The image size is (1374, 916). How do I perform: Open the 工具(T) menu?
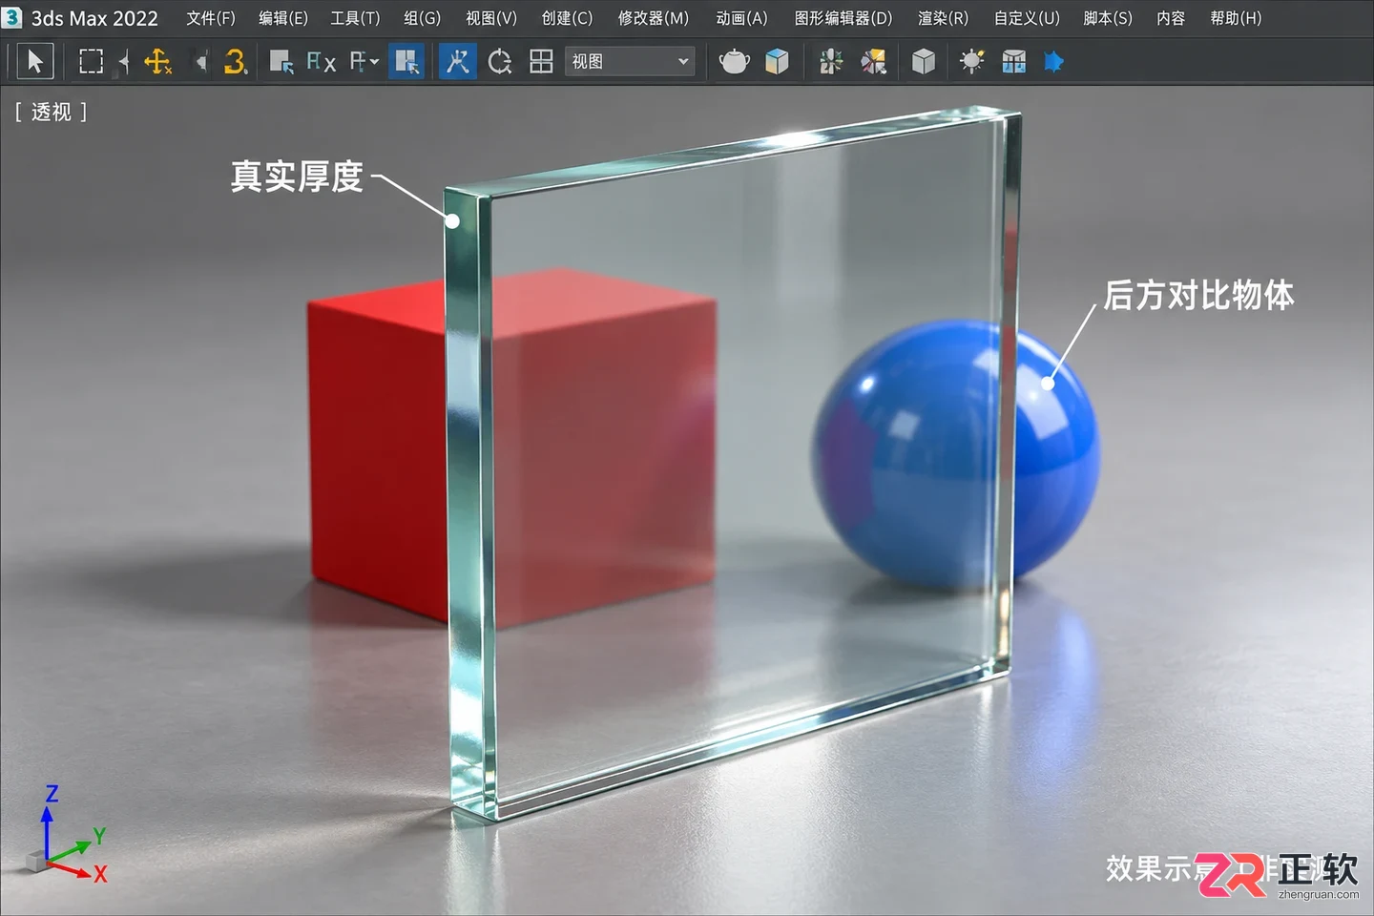click(x=355, y=18)
